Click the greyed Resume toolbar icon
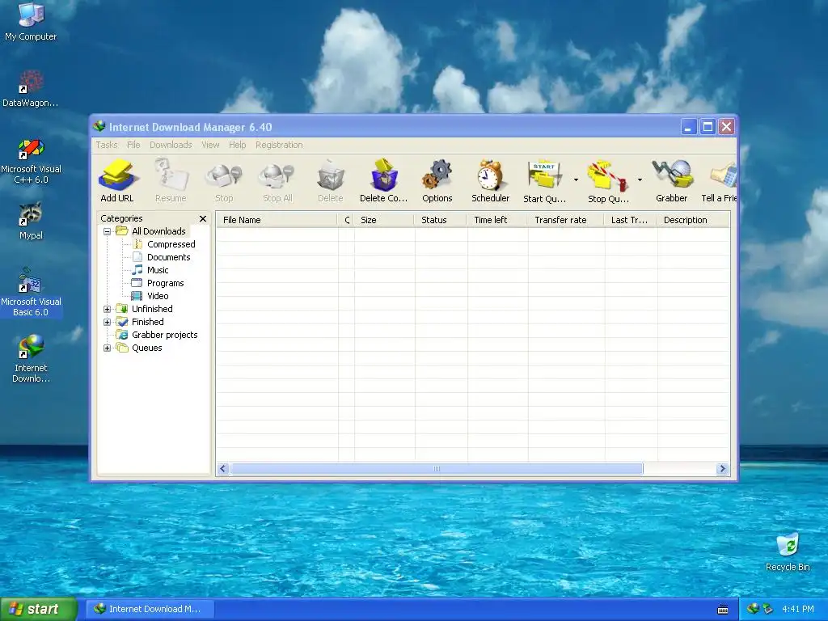The width and height of the screenshot is (828, 621). (171, 180)
